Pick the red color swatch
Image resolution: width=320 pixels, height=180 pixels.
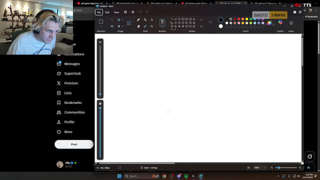click(239, 19)
